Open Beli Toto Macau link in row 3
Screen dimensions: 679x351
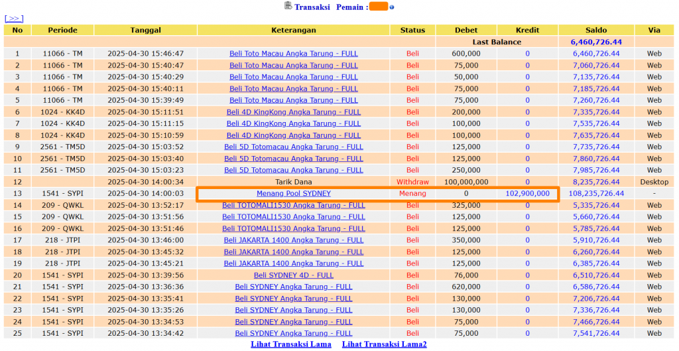coord(294,77)
